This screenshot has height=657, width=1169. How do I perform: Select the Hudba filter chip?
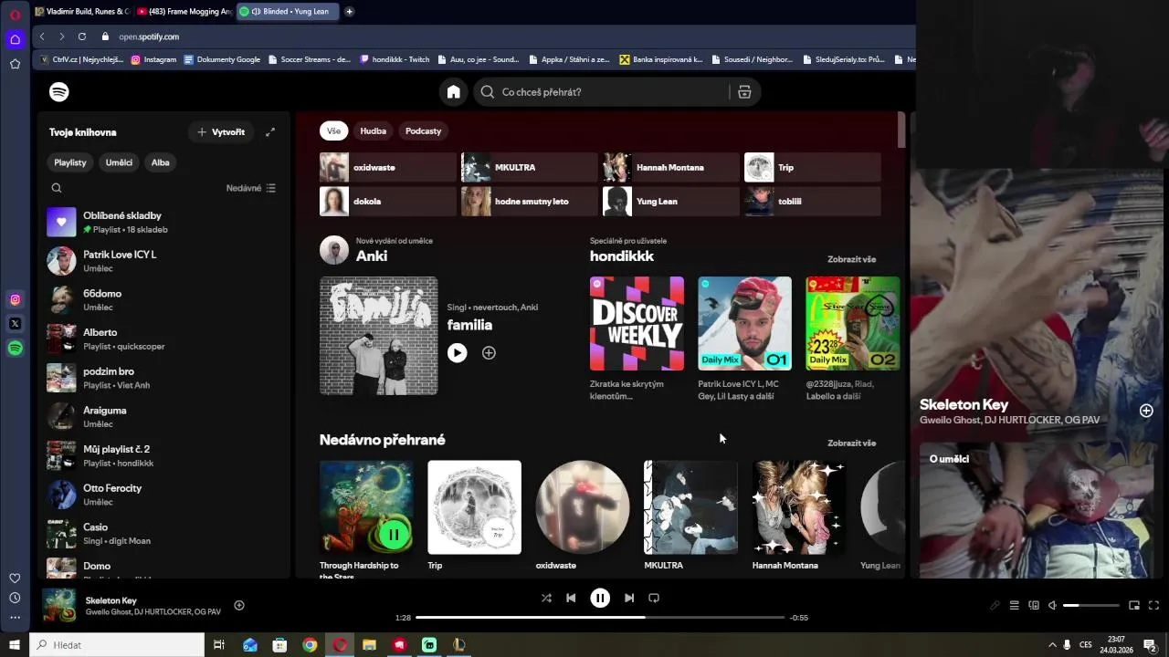[373, 131]
